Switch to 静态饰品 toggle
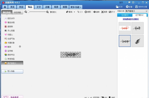 (x=7, y=12)
